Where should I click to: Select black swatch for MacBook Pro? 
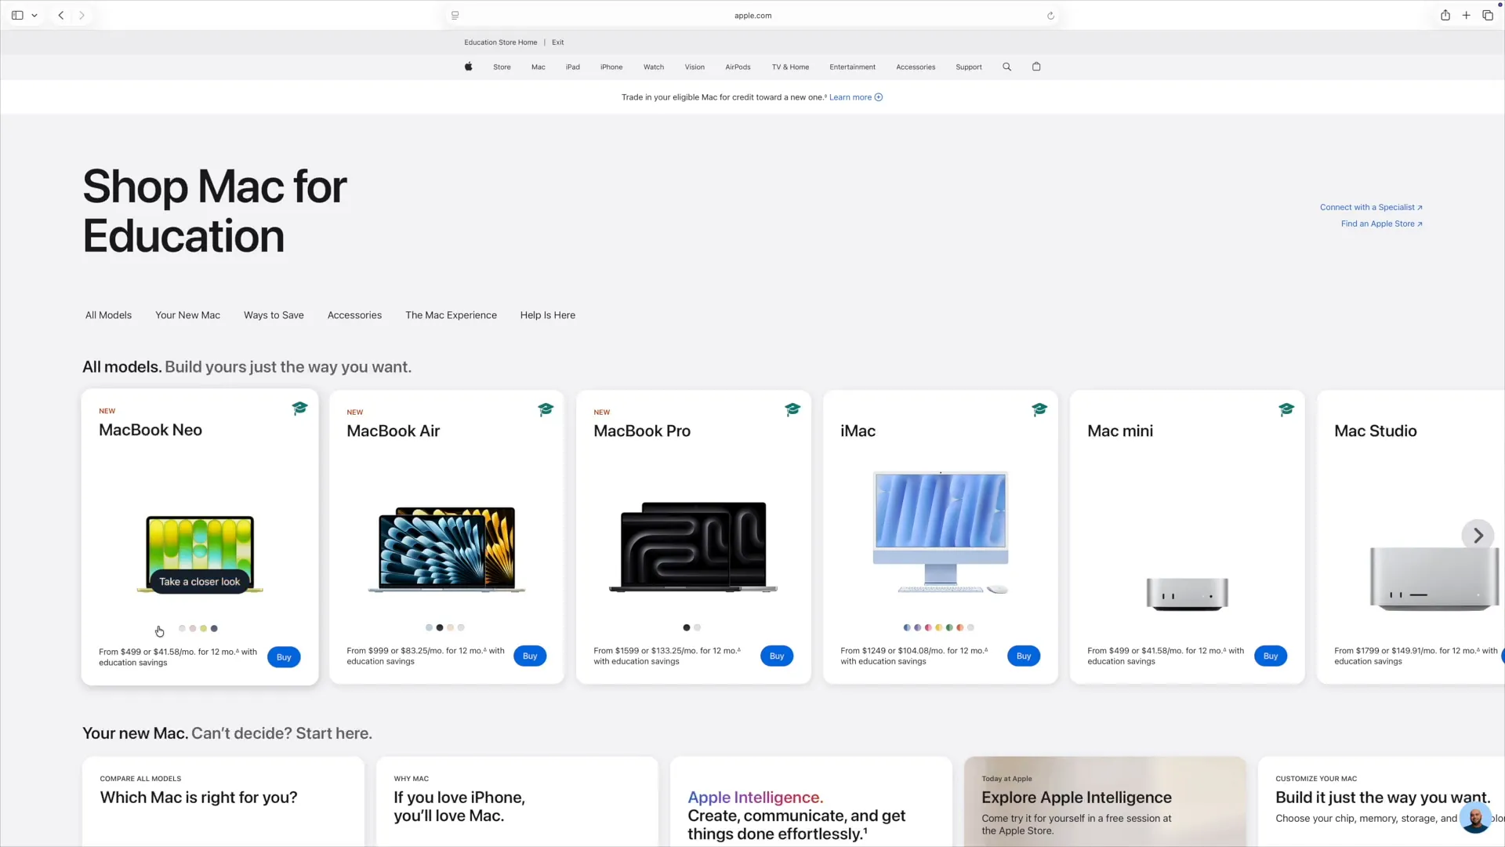tap(687, 627)
